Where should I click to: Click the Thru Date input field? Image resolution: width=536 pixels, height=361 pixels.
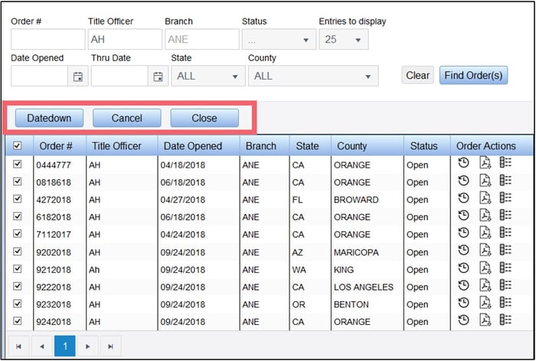click(119, 76)
